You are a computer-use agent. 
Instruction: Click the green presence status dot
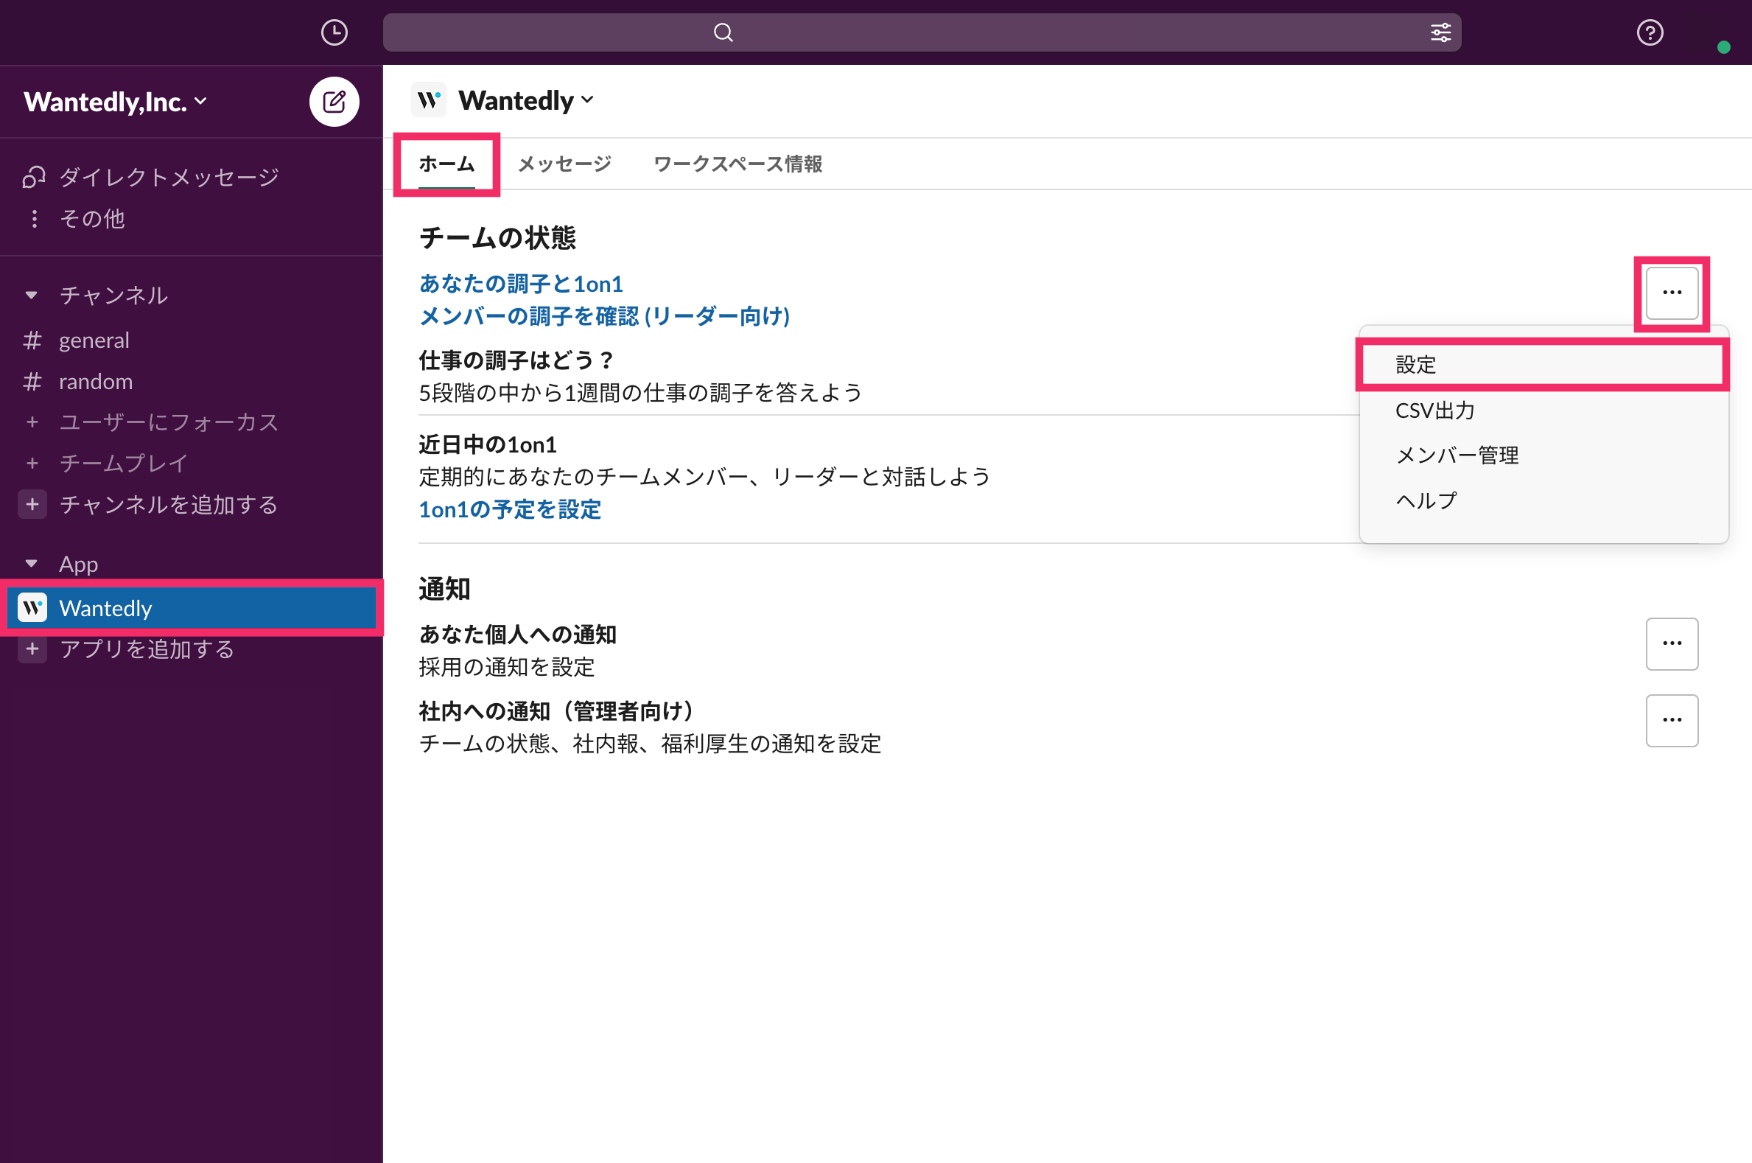point(1724,47)
